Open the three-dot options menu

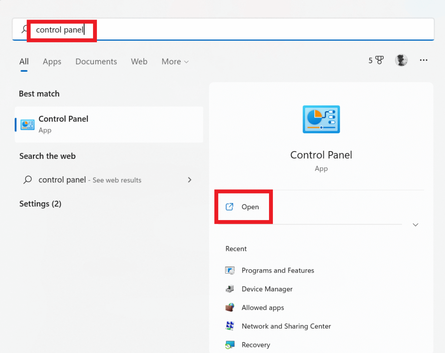click(x=423, y=60)
